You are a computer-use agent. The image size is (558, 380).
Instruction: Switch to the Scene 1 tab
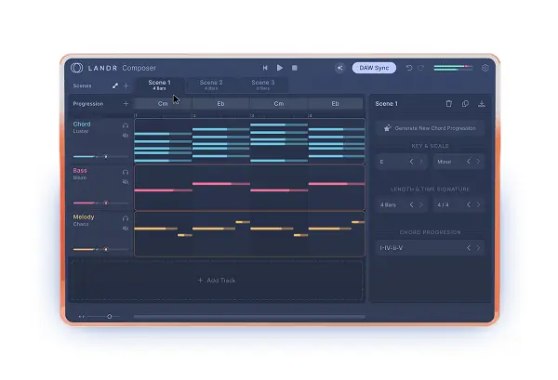[159, 85]
